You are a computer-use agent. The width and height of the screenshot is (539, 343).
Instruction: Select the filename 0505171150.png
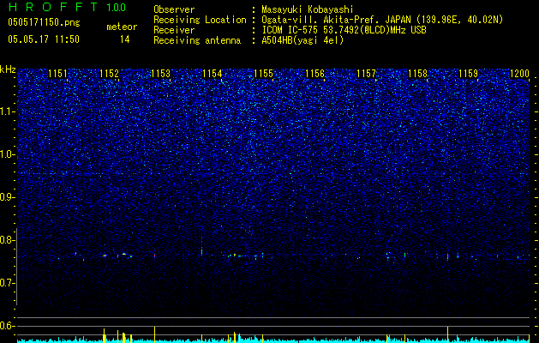(44, 22)
